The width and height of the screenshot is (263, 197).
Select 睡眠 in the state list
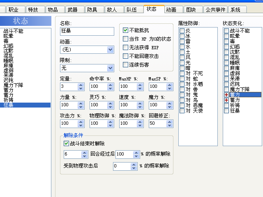click(x=8, y=61)
